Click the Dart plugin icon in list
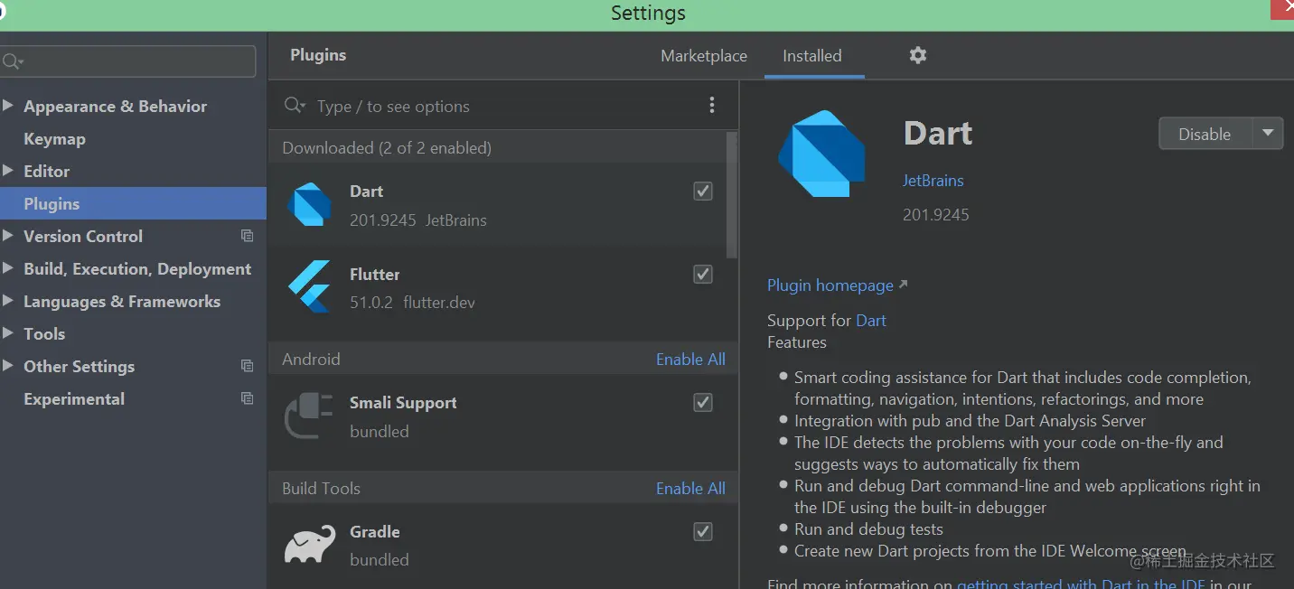Image resolution: width=1294 pixels, height=589 pixels. point(309,205)
